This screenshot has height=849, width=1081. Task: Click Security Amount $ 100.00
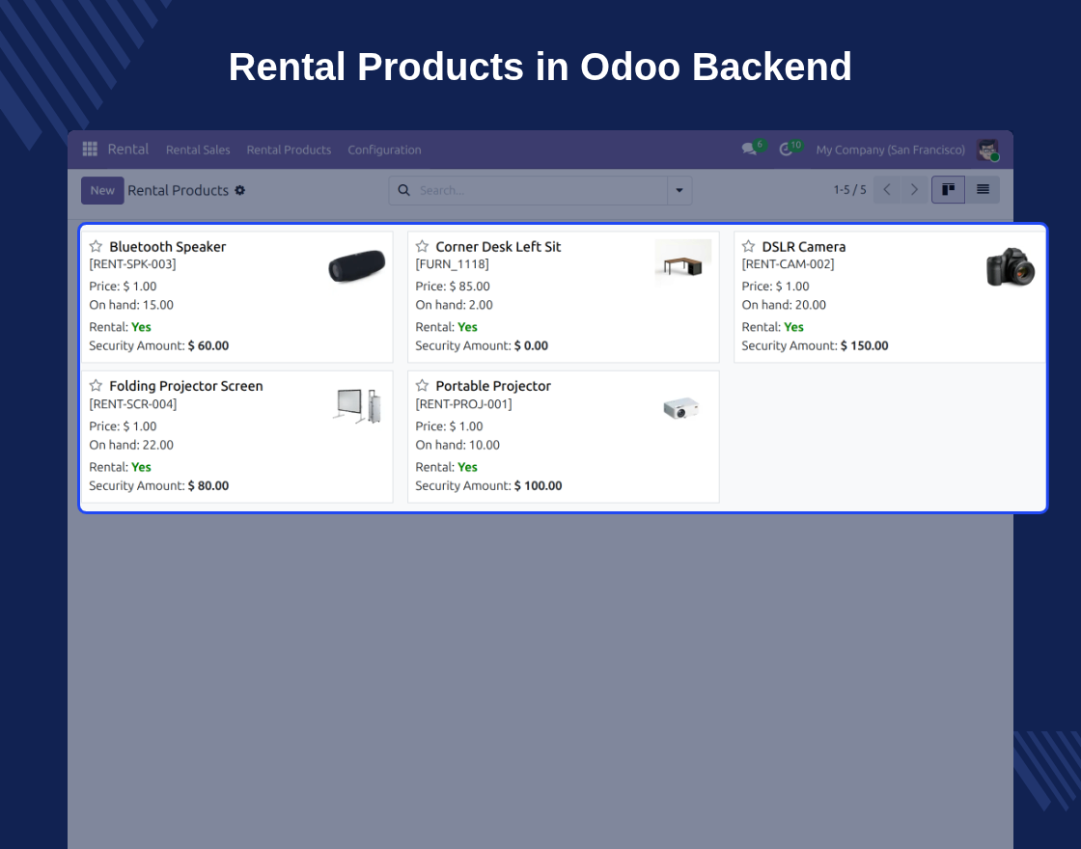coord(488,485)
